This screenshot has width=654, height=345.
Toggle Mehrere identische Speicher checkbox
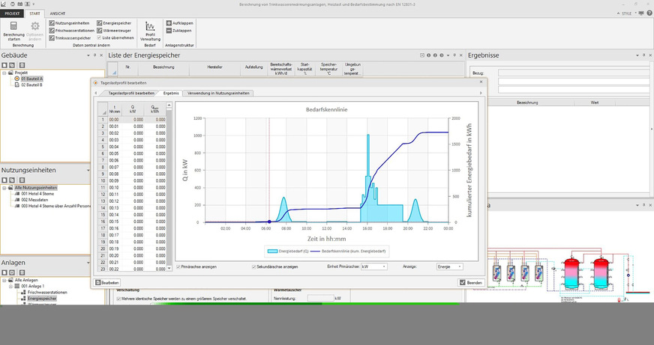coord(118,299)
